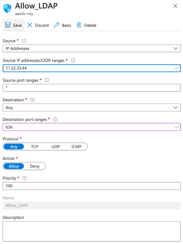The width and height of the screenshot is (183, 244).
Task: Open the info tooltip beside Source
Action: (24, 41)
